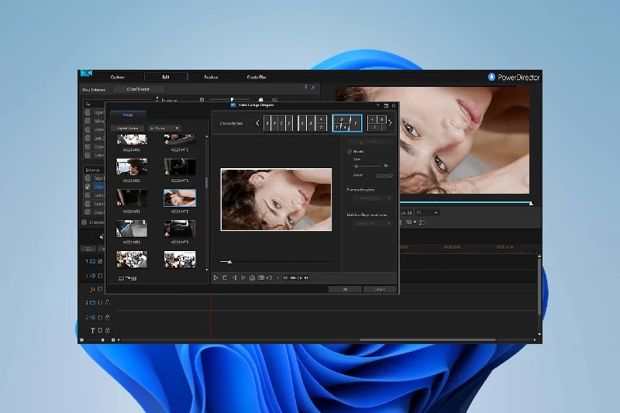
Task: Enable the Edge Enhancement checkbox under Enhance
Action: pyautogui.click(x=88, y=178)
